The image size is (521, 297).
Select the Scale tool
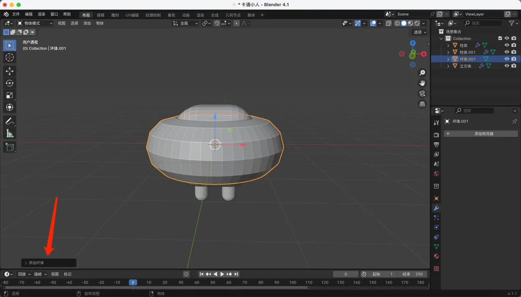click(x=9, y=95)
